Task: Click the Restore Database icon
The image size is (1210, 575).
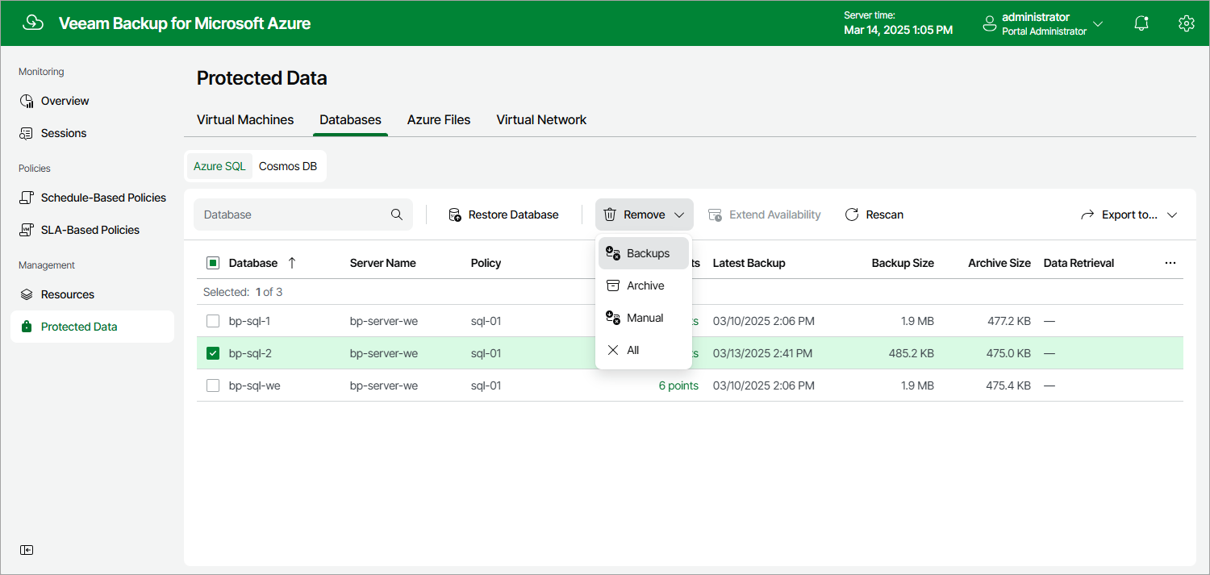Action: tap(454, 215)
